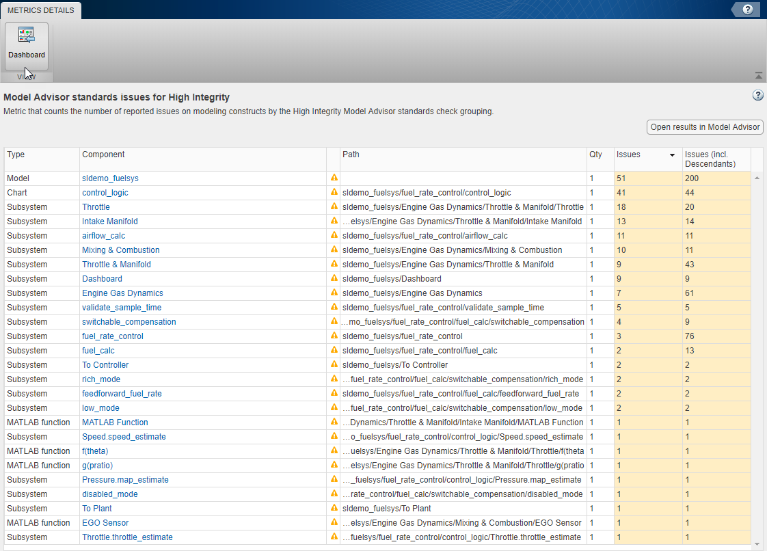Open the validate_sample_time component link
This screenshot has width=767, height=551.
(122, 308)
